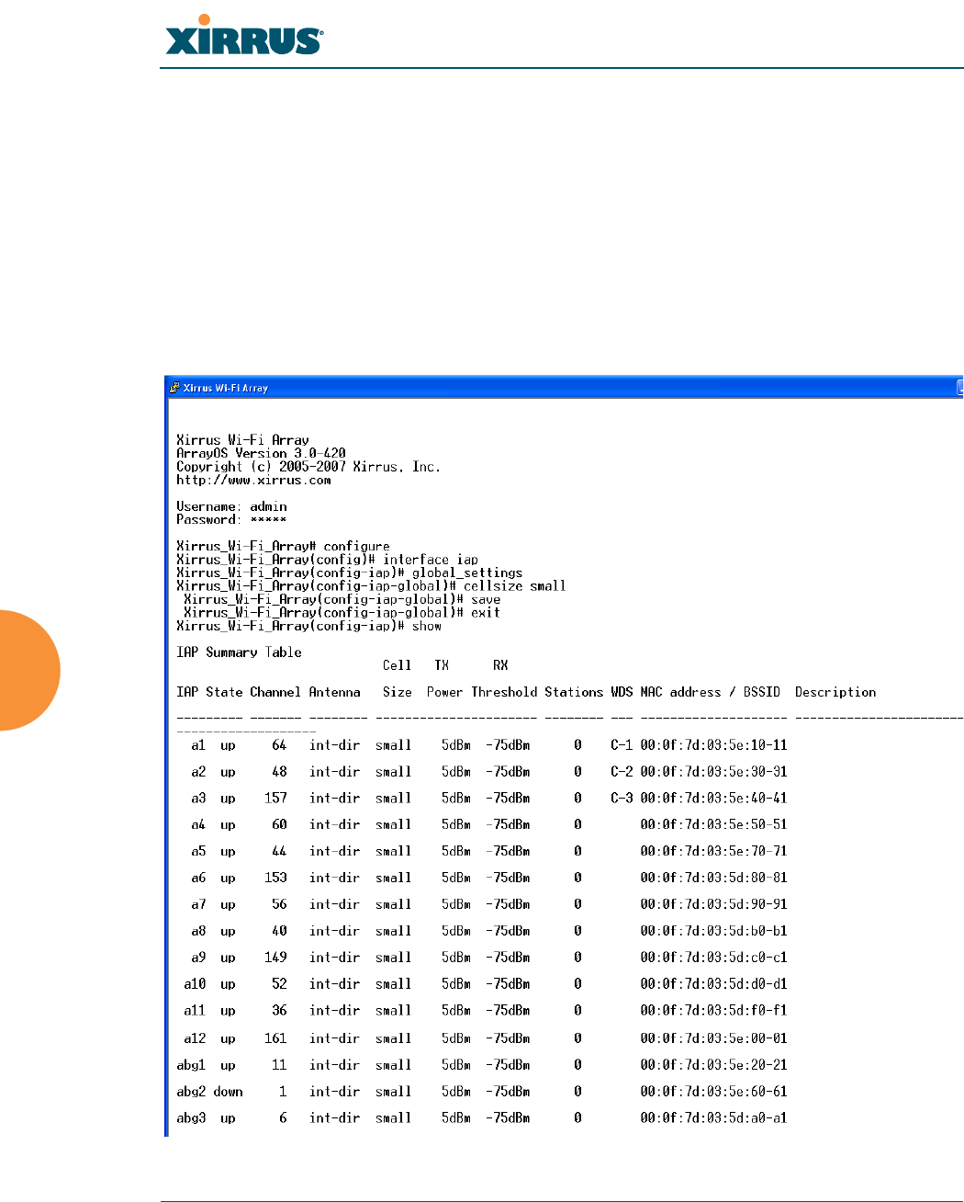
Task: Click WDS value 'C-1' in row a1
Action: click(622, 745)
